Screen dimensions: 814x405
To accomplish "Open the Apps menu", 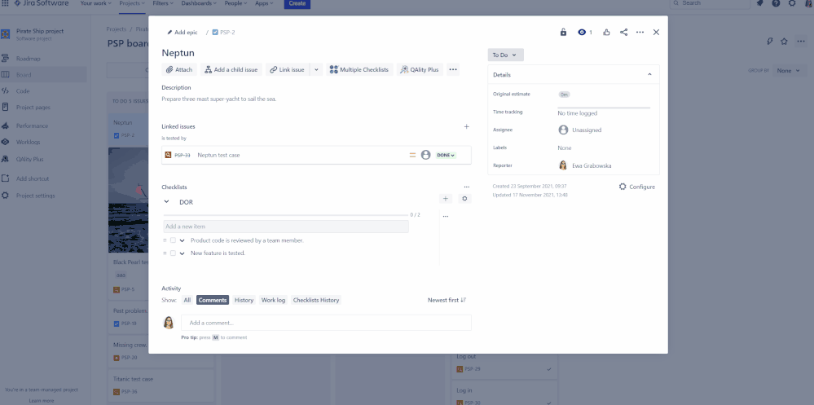I will pyautogui.click(x=265, y=3).
